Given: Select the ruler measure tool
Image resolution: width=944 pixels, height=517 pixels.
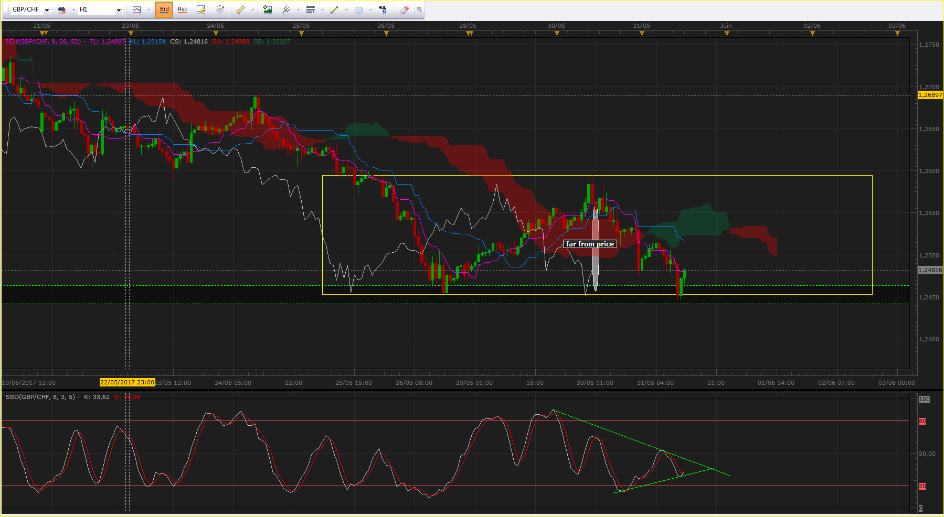Looking at the screenshot, I should pos(240,9).
